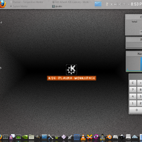Click the 0 key on calculator widget
This screenshot has width=142, height=142.
pos(136,110)
